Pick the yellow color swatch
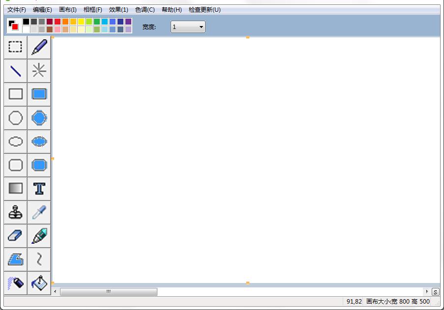 coord(81,22)
